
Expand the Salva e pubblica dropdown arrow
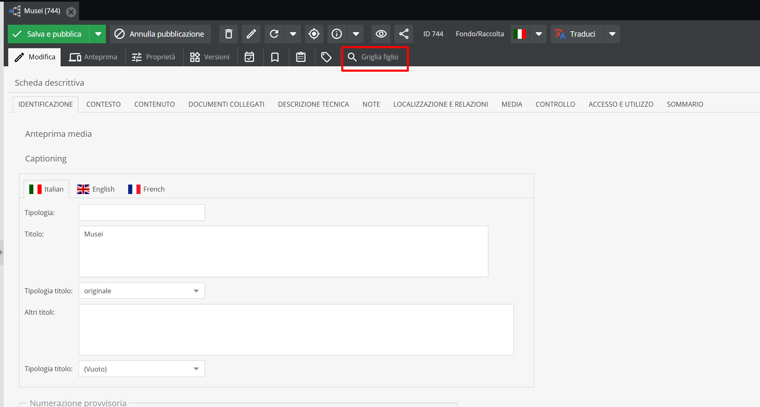[98, 34]
